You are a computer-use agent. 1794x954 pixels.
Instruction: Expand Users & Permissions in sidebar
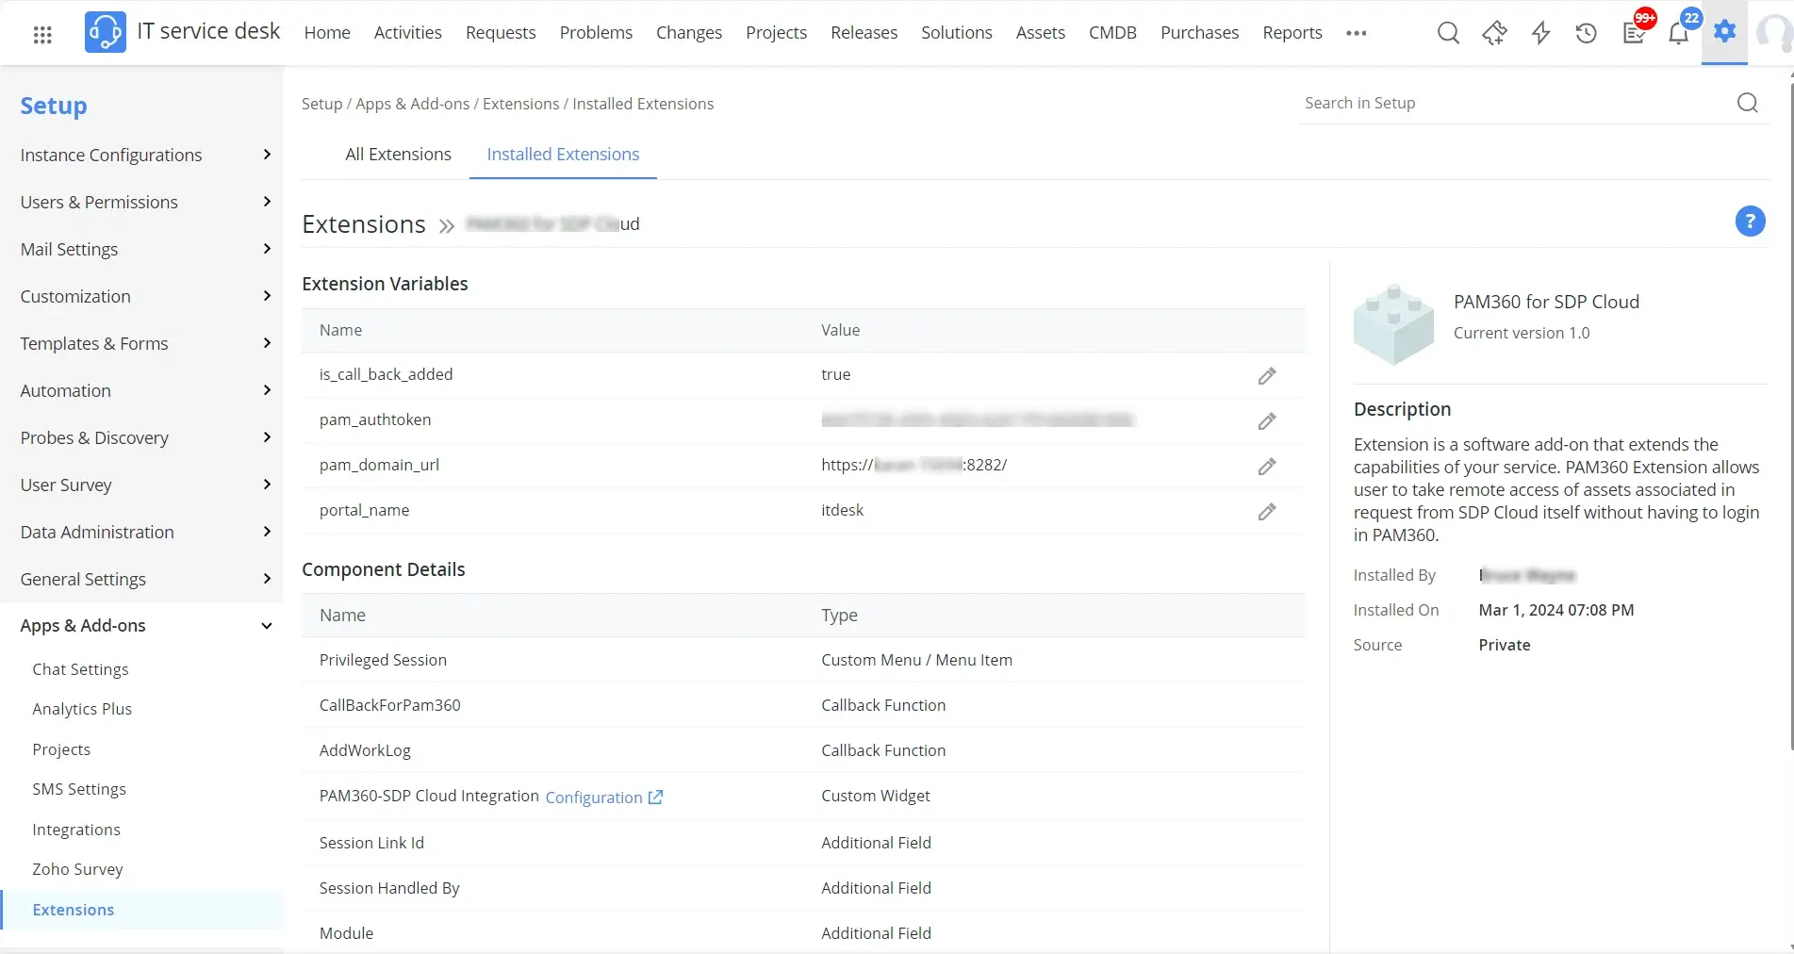[267, 202]
